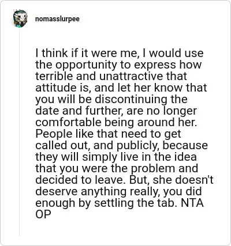Click the phrase "attitude is" in the comment
Image resolution: width=231 pixels, height=246 pixels.
pos(62,88)
